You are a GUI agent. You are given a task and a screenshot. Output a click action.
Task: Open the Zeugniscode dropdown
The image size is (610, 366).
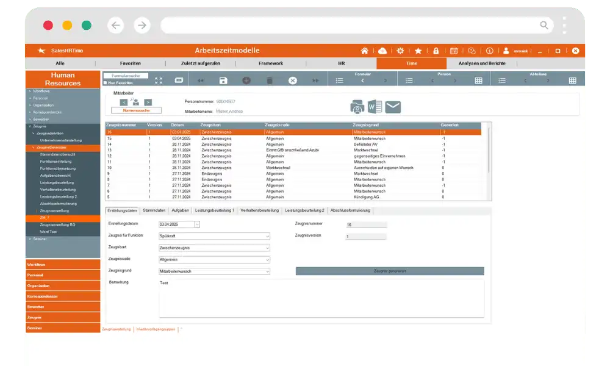pos(267,259)
